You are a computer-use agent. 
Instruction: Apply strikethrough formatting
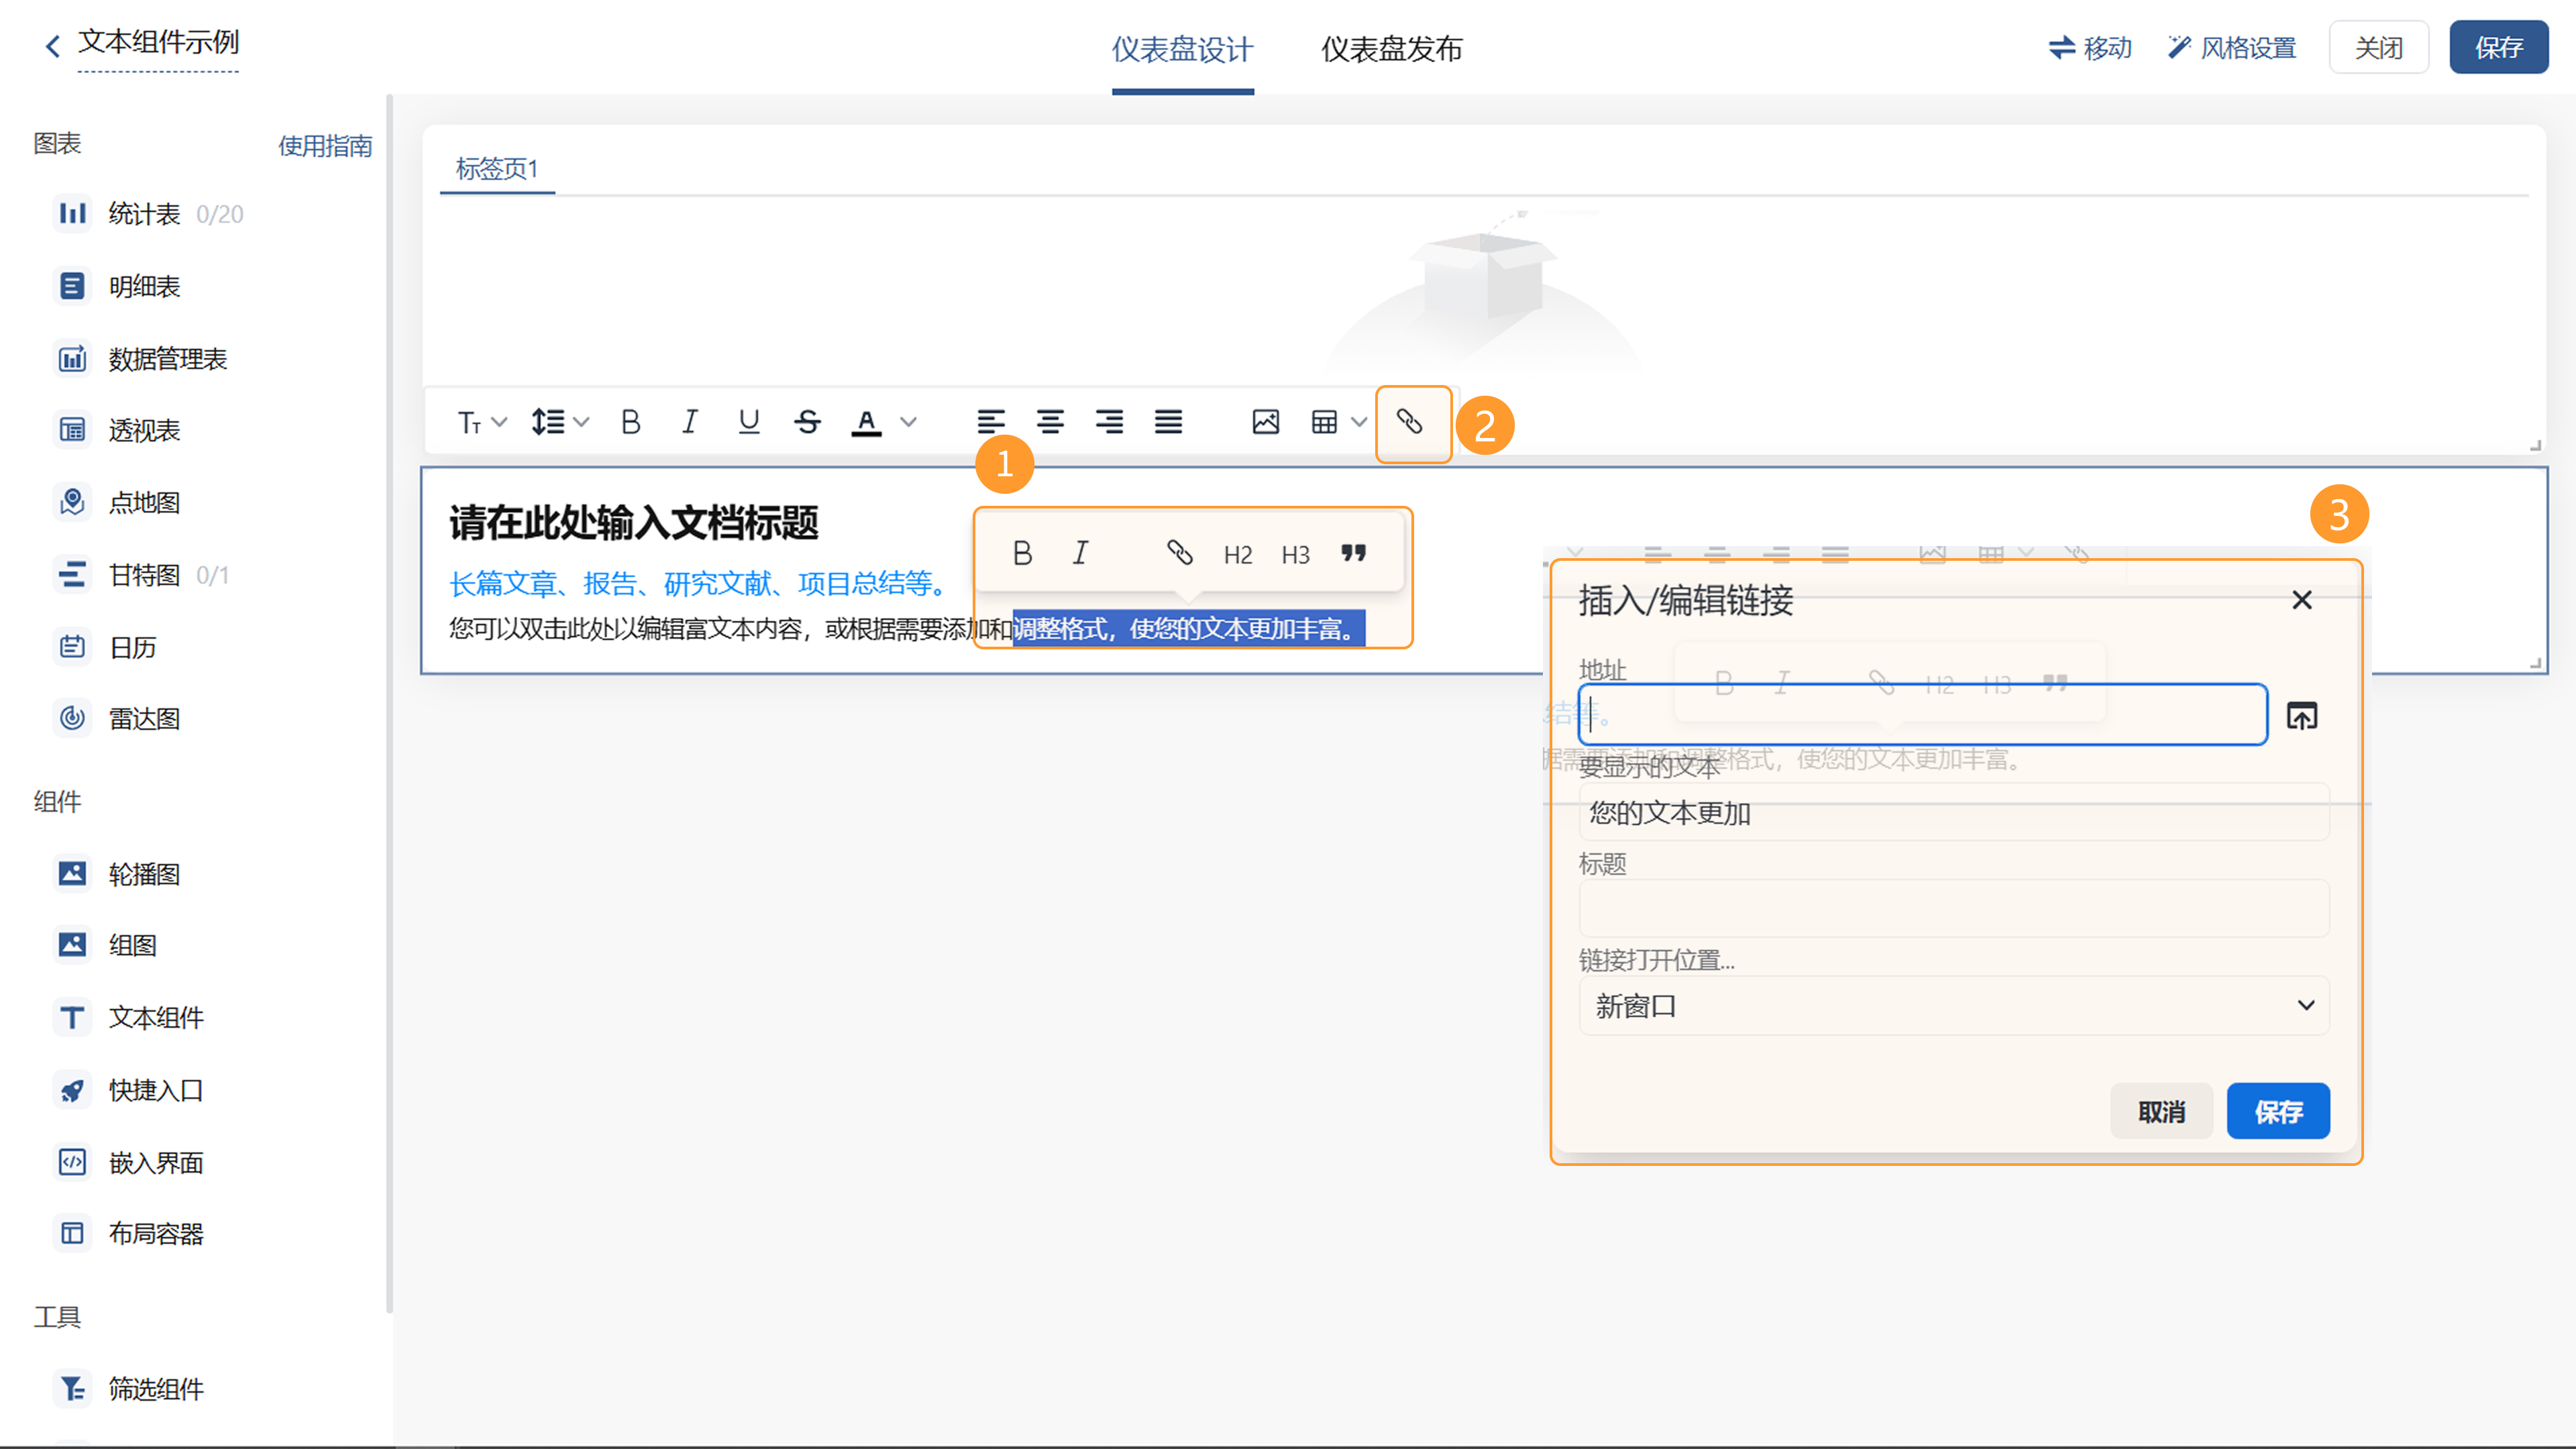point(807,422)
